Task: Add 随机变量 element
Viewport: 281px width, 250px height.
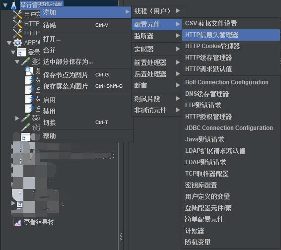Action: tap(231, 242)
